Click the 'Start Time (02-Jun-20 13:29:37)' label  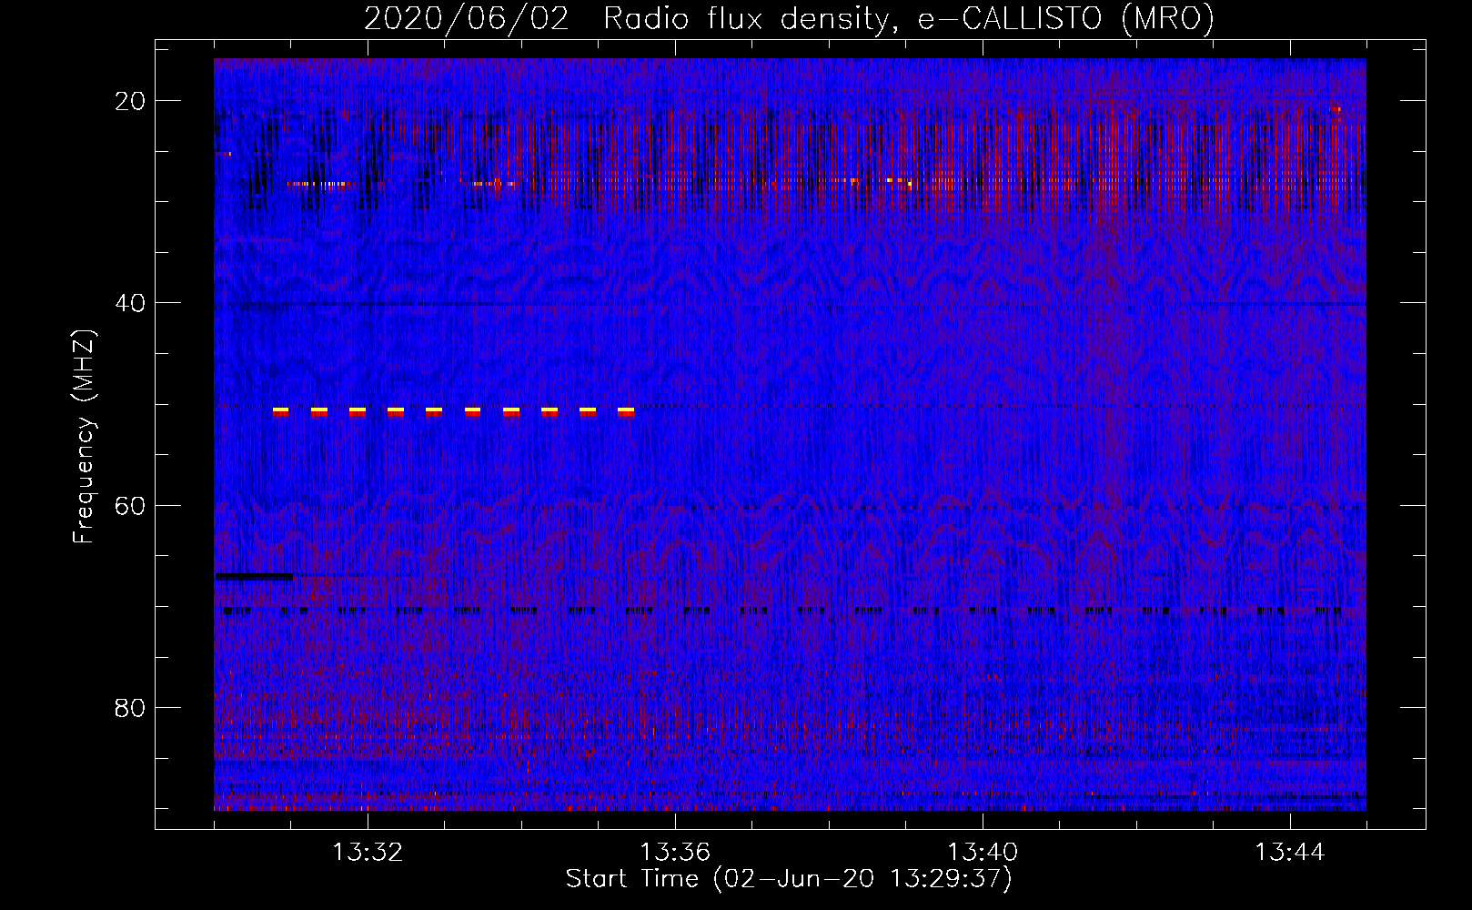(789, 879)
